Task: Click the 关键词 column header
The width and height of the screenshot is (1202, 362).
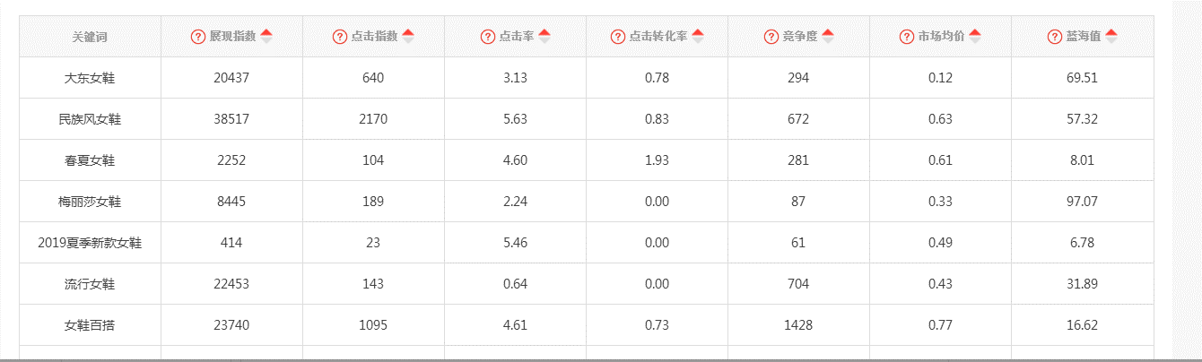Action: coord(90,37)
